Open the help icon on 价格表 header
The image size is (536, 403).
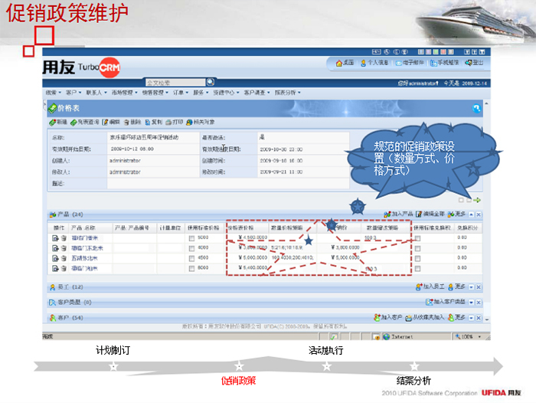click(476, 109)
